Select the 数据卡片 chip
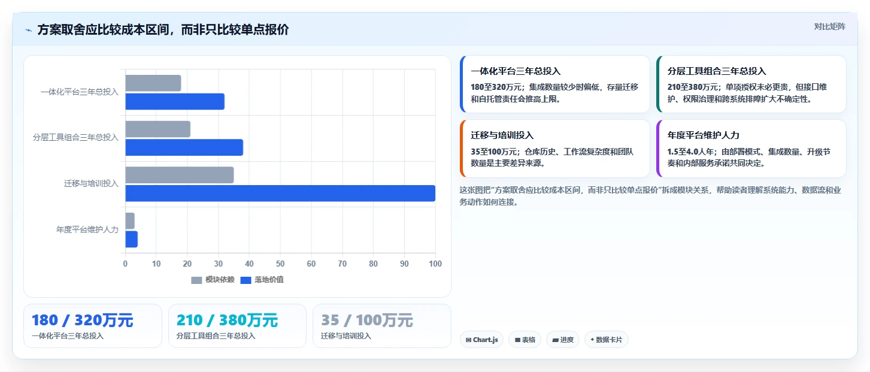Viewport: 870px width, 372px height. coord(606,340)
